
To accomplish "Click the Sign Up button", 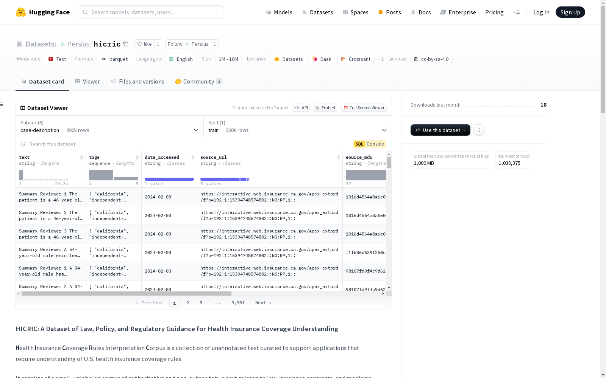I will 570,12.
